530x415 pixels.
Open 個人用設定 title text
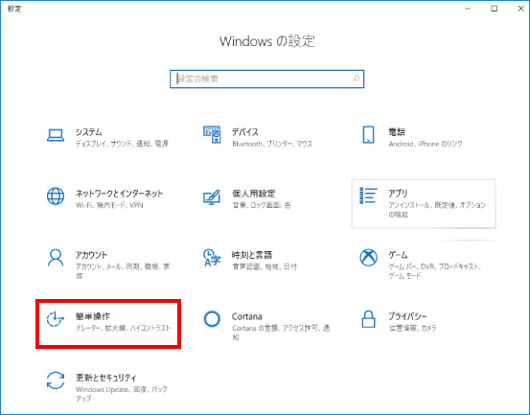click(254, 194)
